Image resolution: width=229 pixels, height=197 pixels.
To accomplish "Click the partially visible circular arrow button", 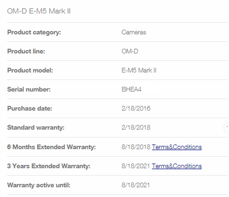I will coord(226,128).
